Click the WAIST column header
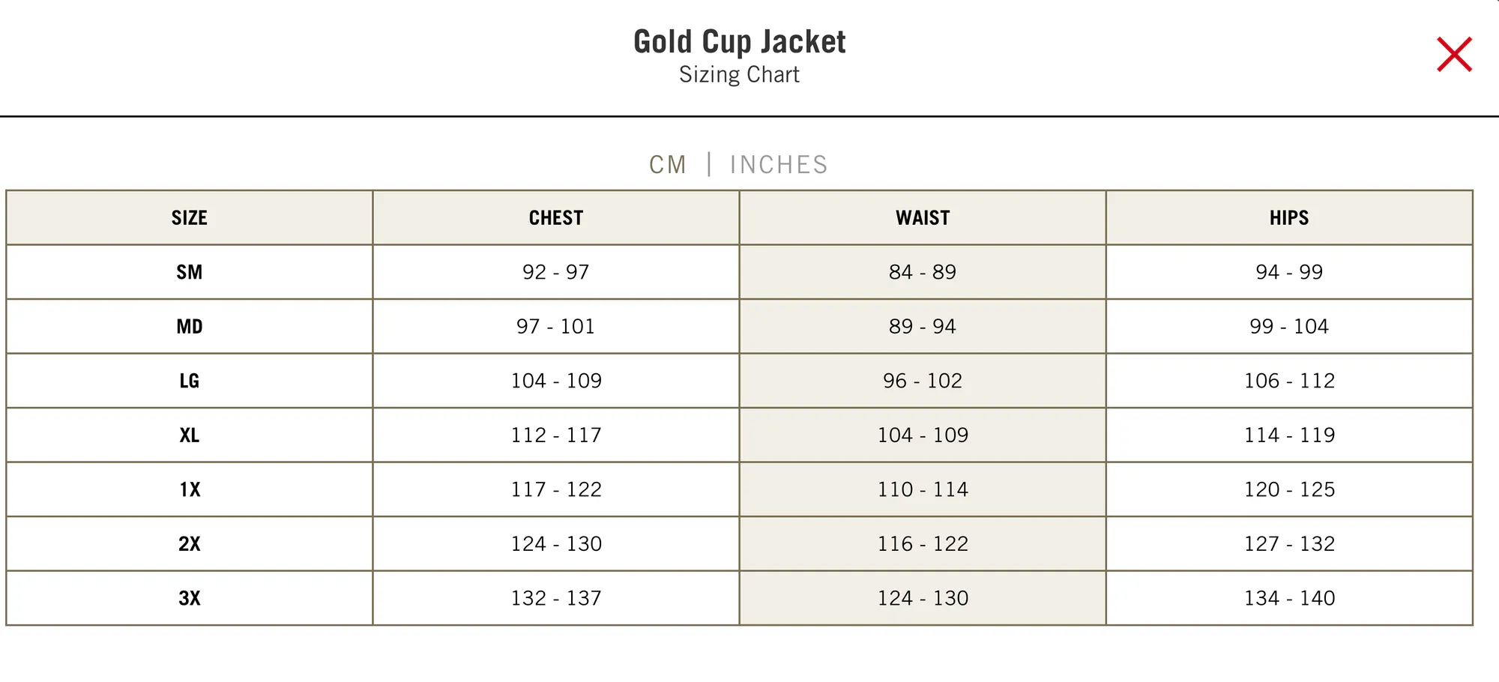Image resolution: width=1499 pixels, height=682 pixels. (923, 218)
